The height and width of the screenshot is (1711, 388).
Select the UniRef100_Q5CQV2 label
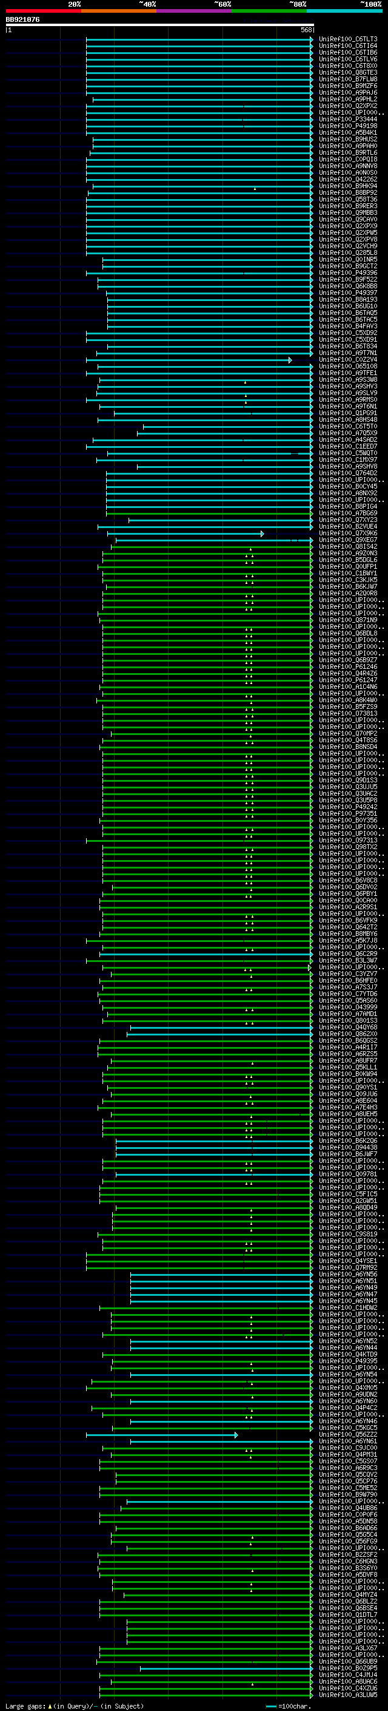click(x=348, y=1474)
